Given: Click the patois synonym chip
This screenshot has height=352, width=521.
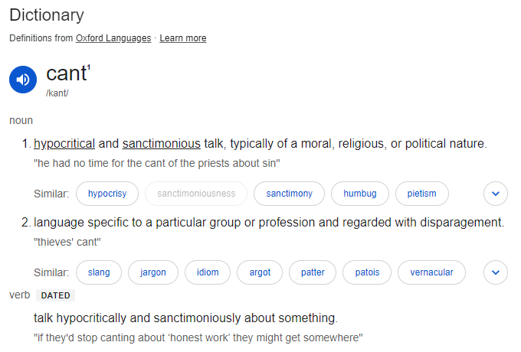Looking at the screenshot, I should tap(367, 272).
